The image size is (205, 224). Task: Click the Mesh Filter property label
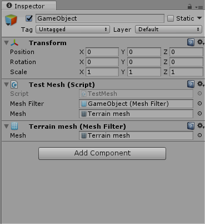pyautogui.click(x=27, y=104)
